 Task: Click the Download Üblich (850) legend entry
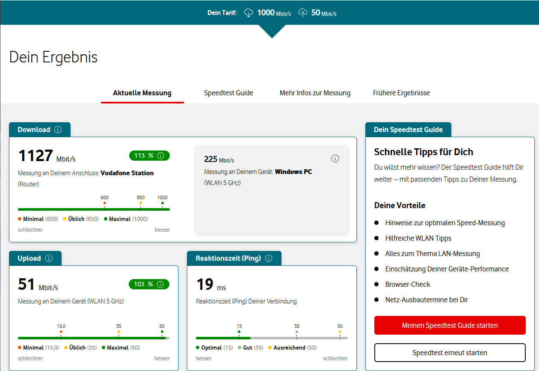(x=81, y=219)
